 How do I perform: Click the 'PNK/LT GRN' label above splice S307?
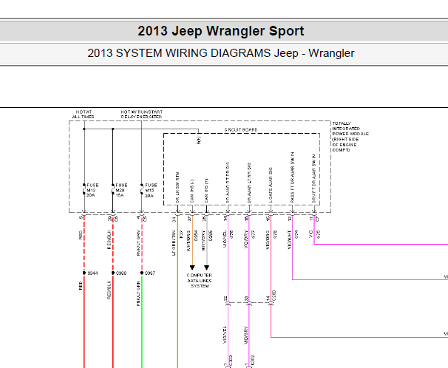coord(138,243)
